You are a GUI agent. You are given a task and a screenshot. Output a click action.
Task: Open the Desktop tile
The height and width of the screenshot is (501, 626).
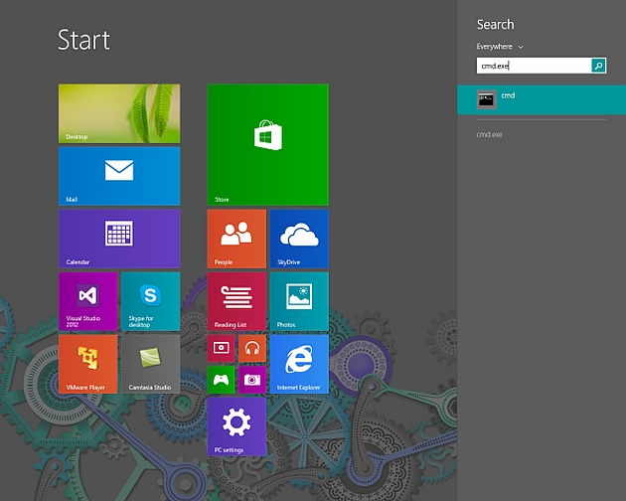(x=119, y=113)
